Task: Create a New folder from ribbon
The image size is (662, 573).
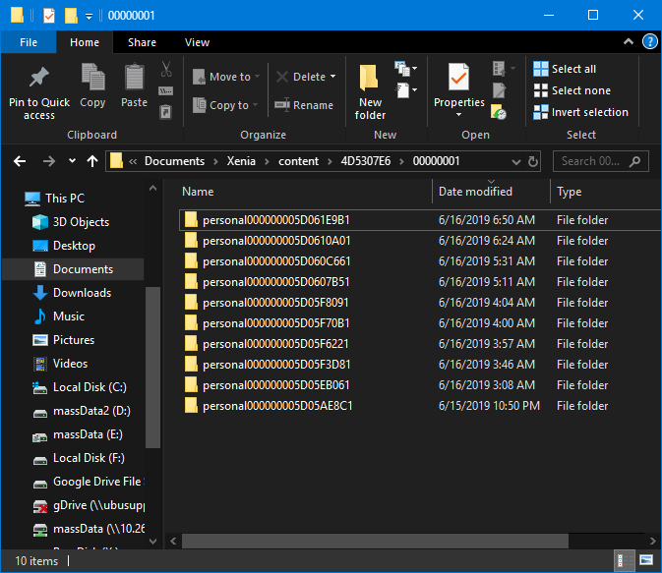Action: click(x=370, y=92)
